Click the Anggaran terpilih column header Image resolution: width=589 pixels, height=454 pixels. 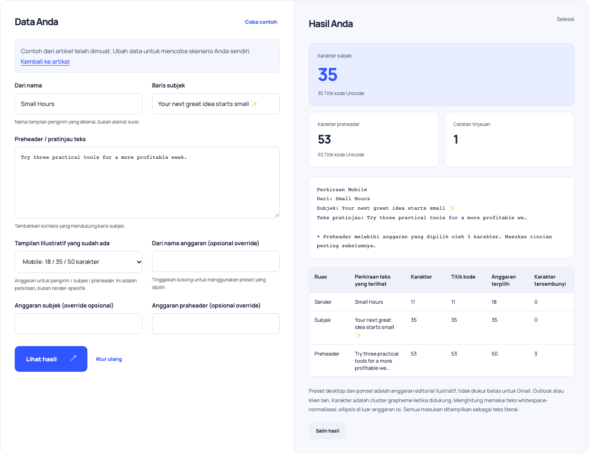503,280
